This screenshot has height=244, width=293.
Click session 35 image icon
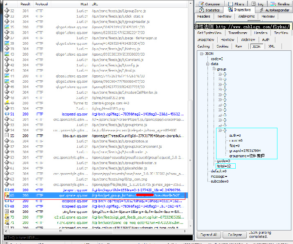tap(7, 27)
